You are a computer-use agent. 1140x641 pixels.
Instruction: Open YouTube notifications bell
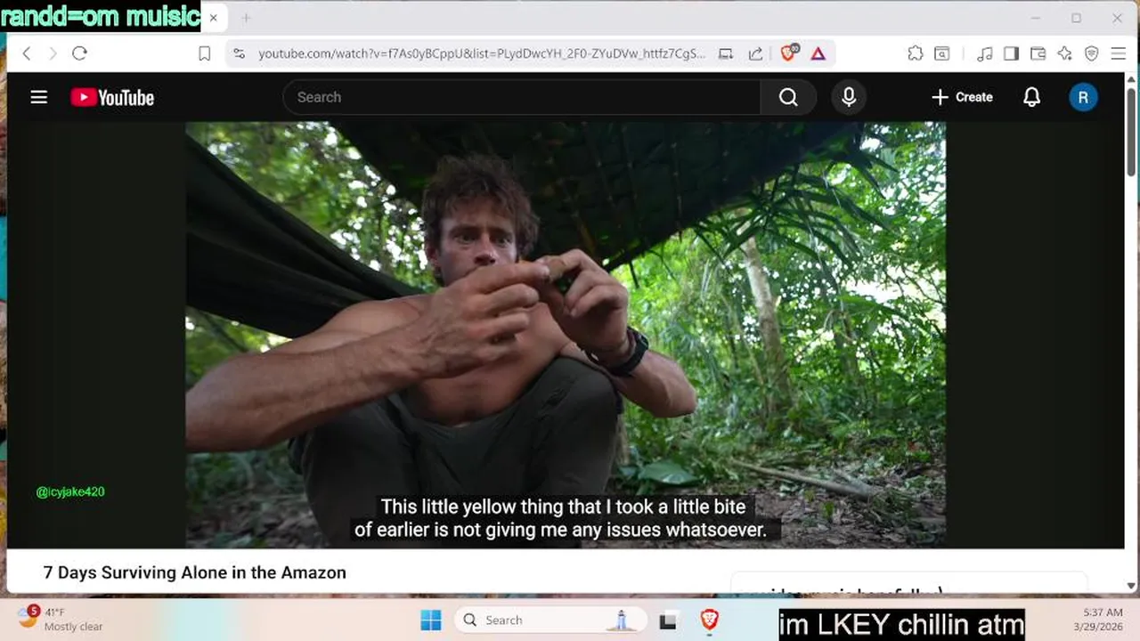pos(1031,97)
